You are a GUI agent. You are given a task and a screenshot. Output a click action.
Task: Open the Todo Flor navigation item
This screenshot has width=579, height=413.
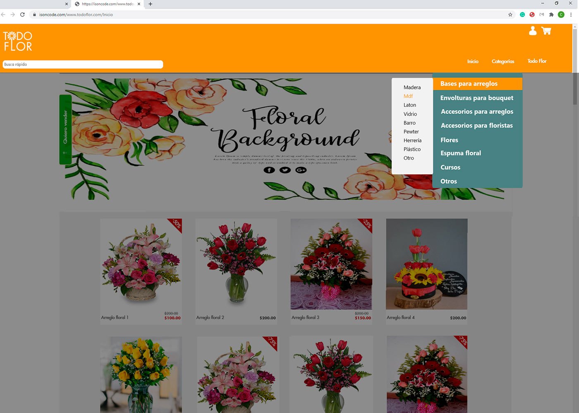click(x=537, y=61)
